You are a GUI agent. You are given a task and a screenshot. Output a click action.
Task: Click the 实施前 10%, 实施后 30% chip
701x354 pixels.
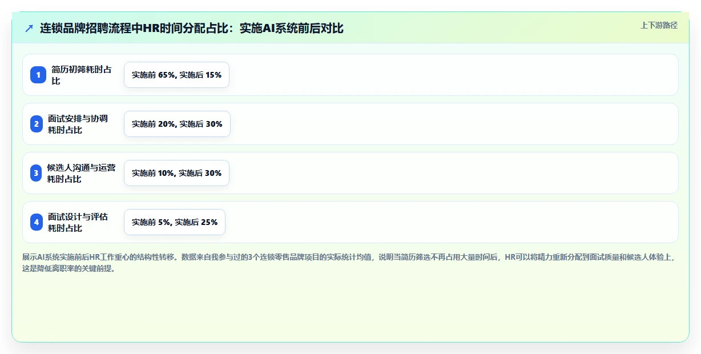point(176,173)
